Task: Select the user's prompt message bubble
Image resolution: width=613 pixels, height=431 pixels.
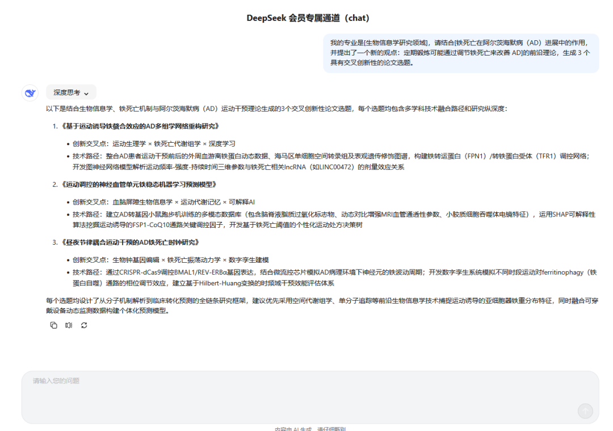Action: click(461, 53)
